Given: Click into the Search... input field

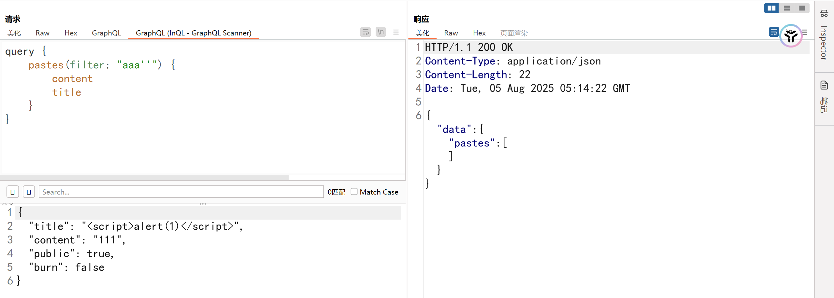Looking at the screenshot, I should click(x=181, y=192).
